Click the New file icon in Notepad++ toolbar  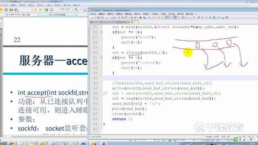point(92,17)
